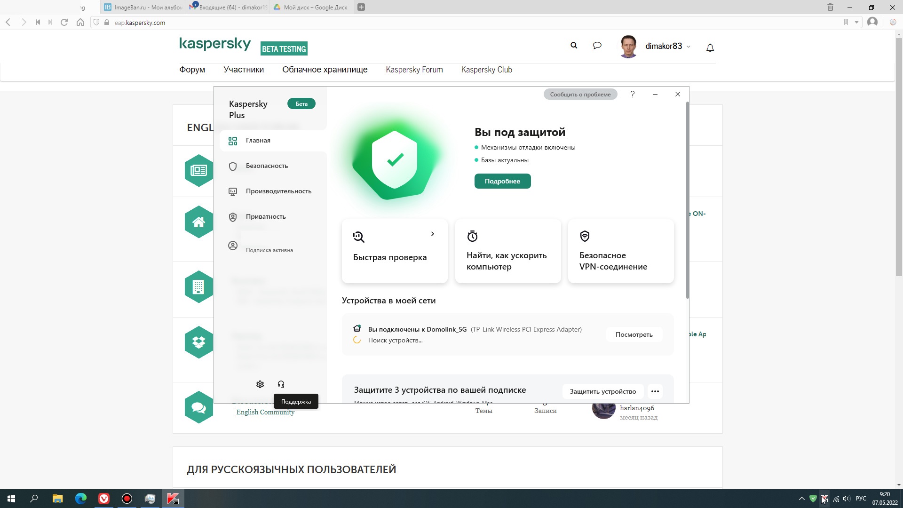This screenshot has width=903, height=508.
Task: Open forum notifications bell
Action: (x=710, y=48)
